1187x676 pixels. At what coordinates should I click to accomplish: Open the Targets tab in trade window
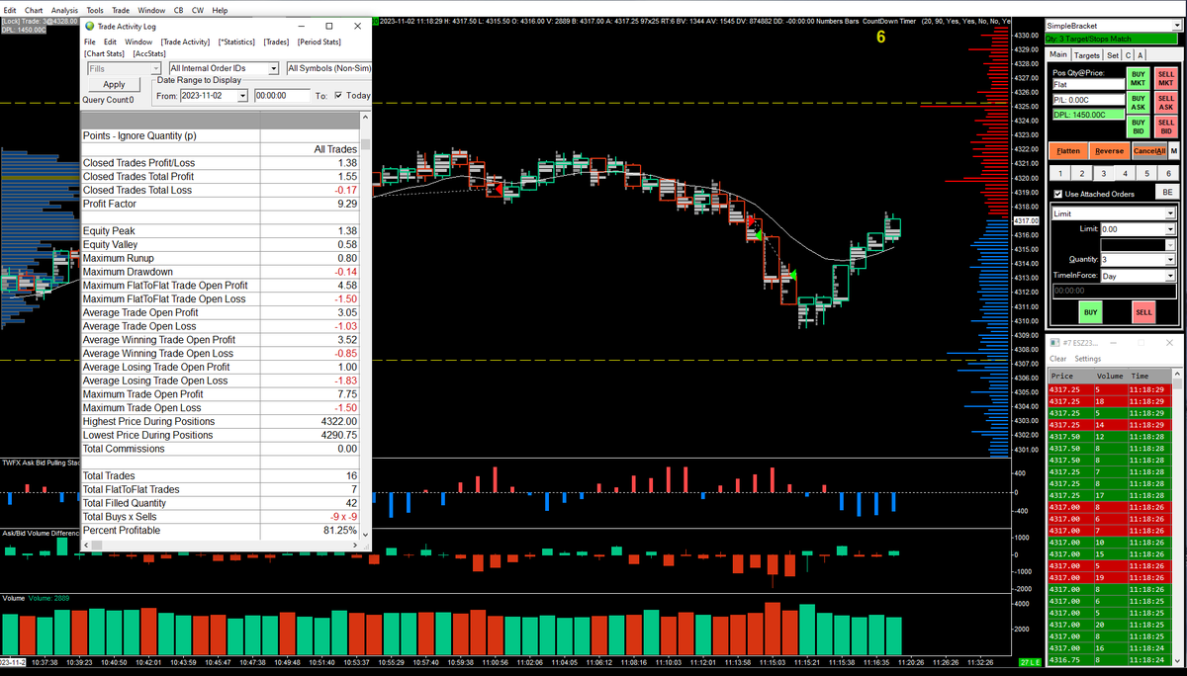[1087, 55]
